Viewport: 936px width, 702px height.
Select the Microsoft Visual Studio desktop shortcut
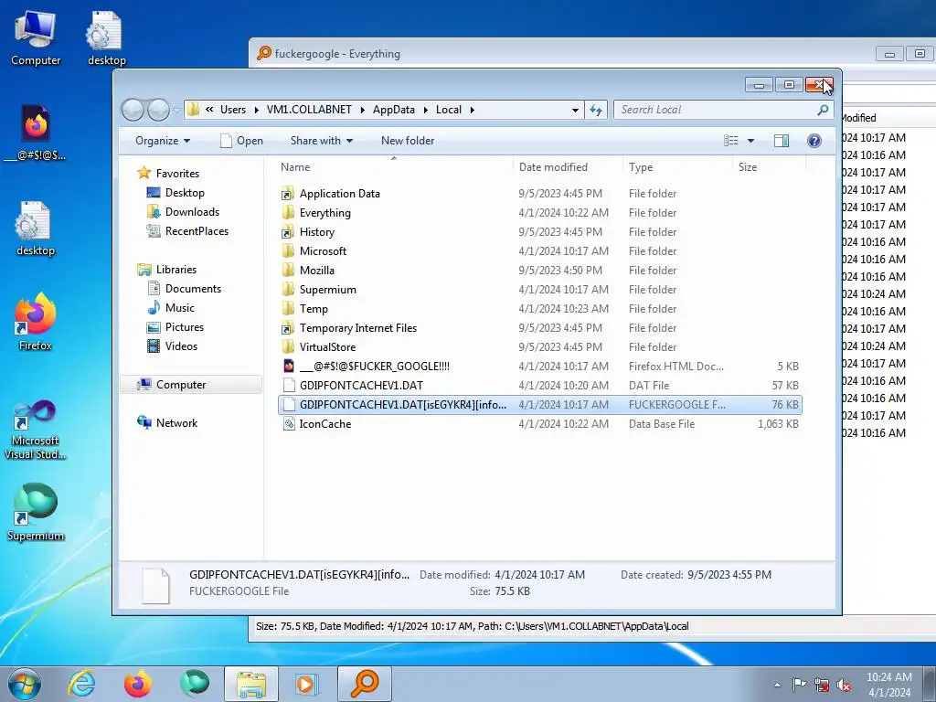point(36,430)
